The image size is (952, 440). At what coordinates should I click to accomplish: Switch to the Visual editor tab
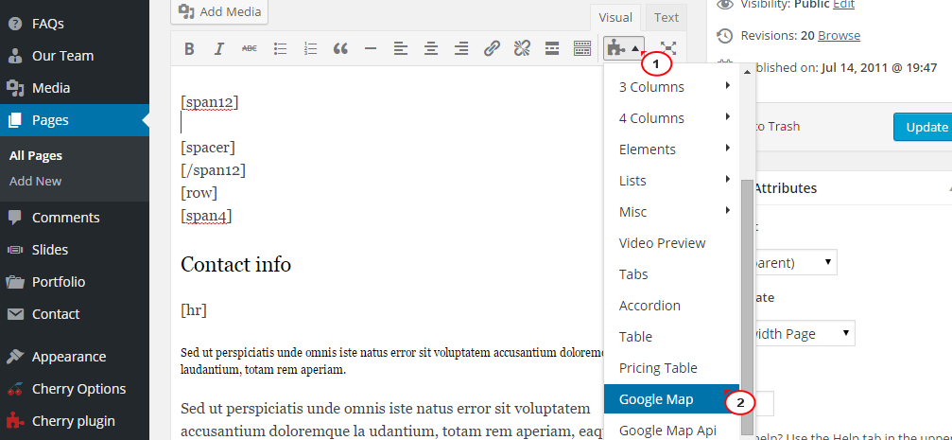[615, 18]
